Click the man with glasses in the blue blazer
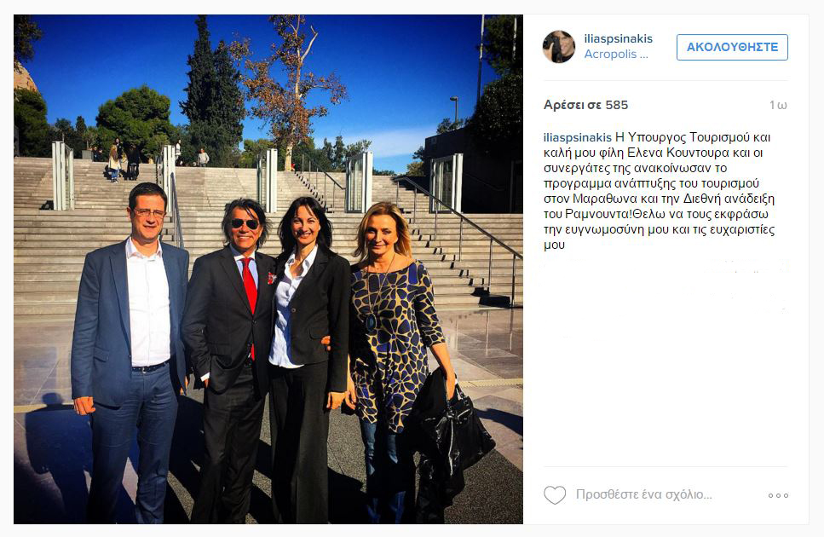824x537 pixels. (x=130, y=352)
